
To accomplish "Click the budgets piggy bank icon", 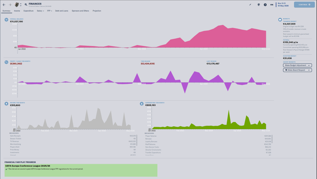I will point(280,20).
